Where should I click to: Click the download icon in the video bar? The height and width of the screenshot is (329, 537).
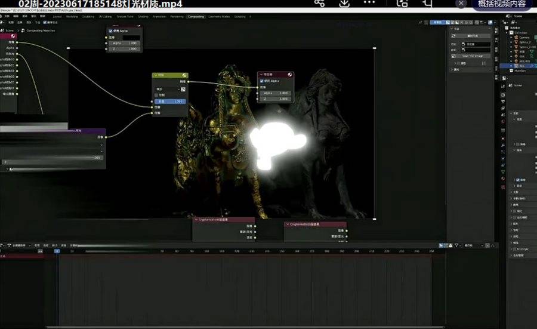345,4
